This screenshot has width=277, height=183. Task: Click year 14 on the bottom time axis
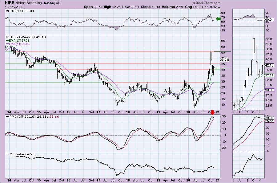(x=9, y=180)
